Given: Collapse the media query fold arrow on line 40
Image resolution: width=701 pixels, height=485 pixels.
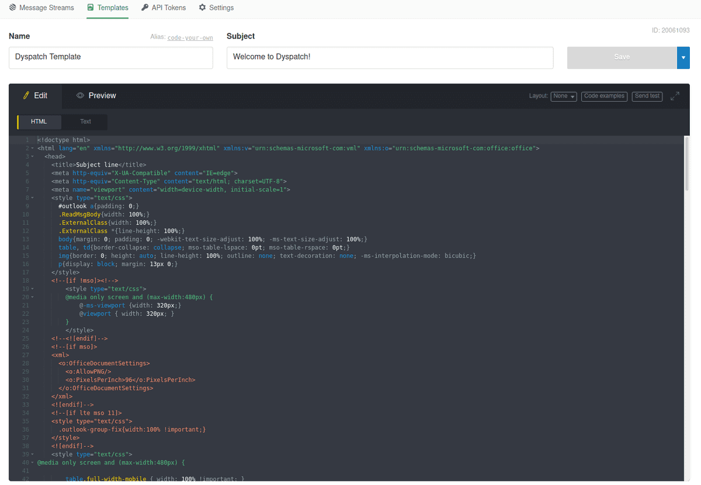Looking at the screenshot, I should pos(32,462).
